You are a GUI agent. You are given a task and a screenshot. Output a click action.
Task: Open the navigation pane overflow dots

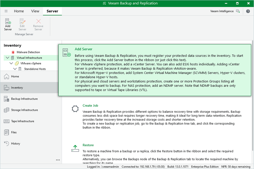point(58,160)
